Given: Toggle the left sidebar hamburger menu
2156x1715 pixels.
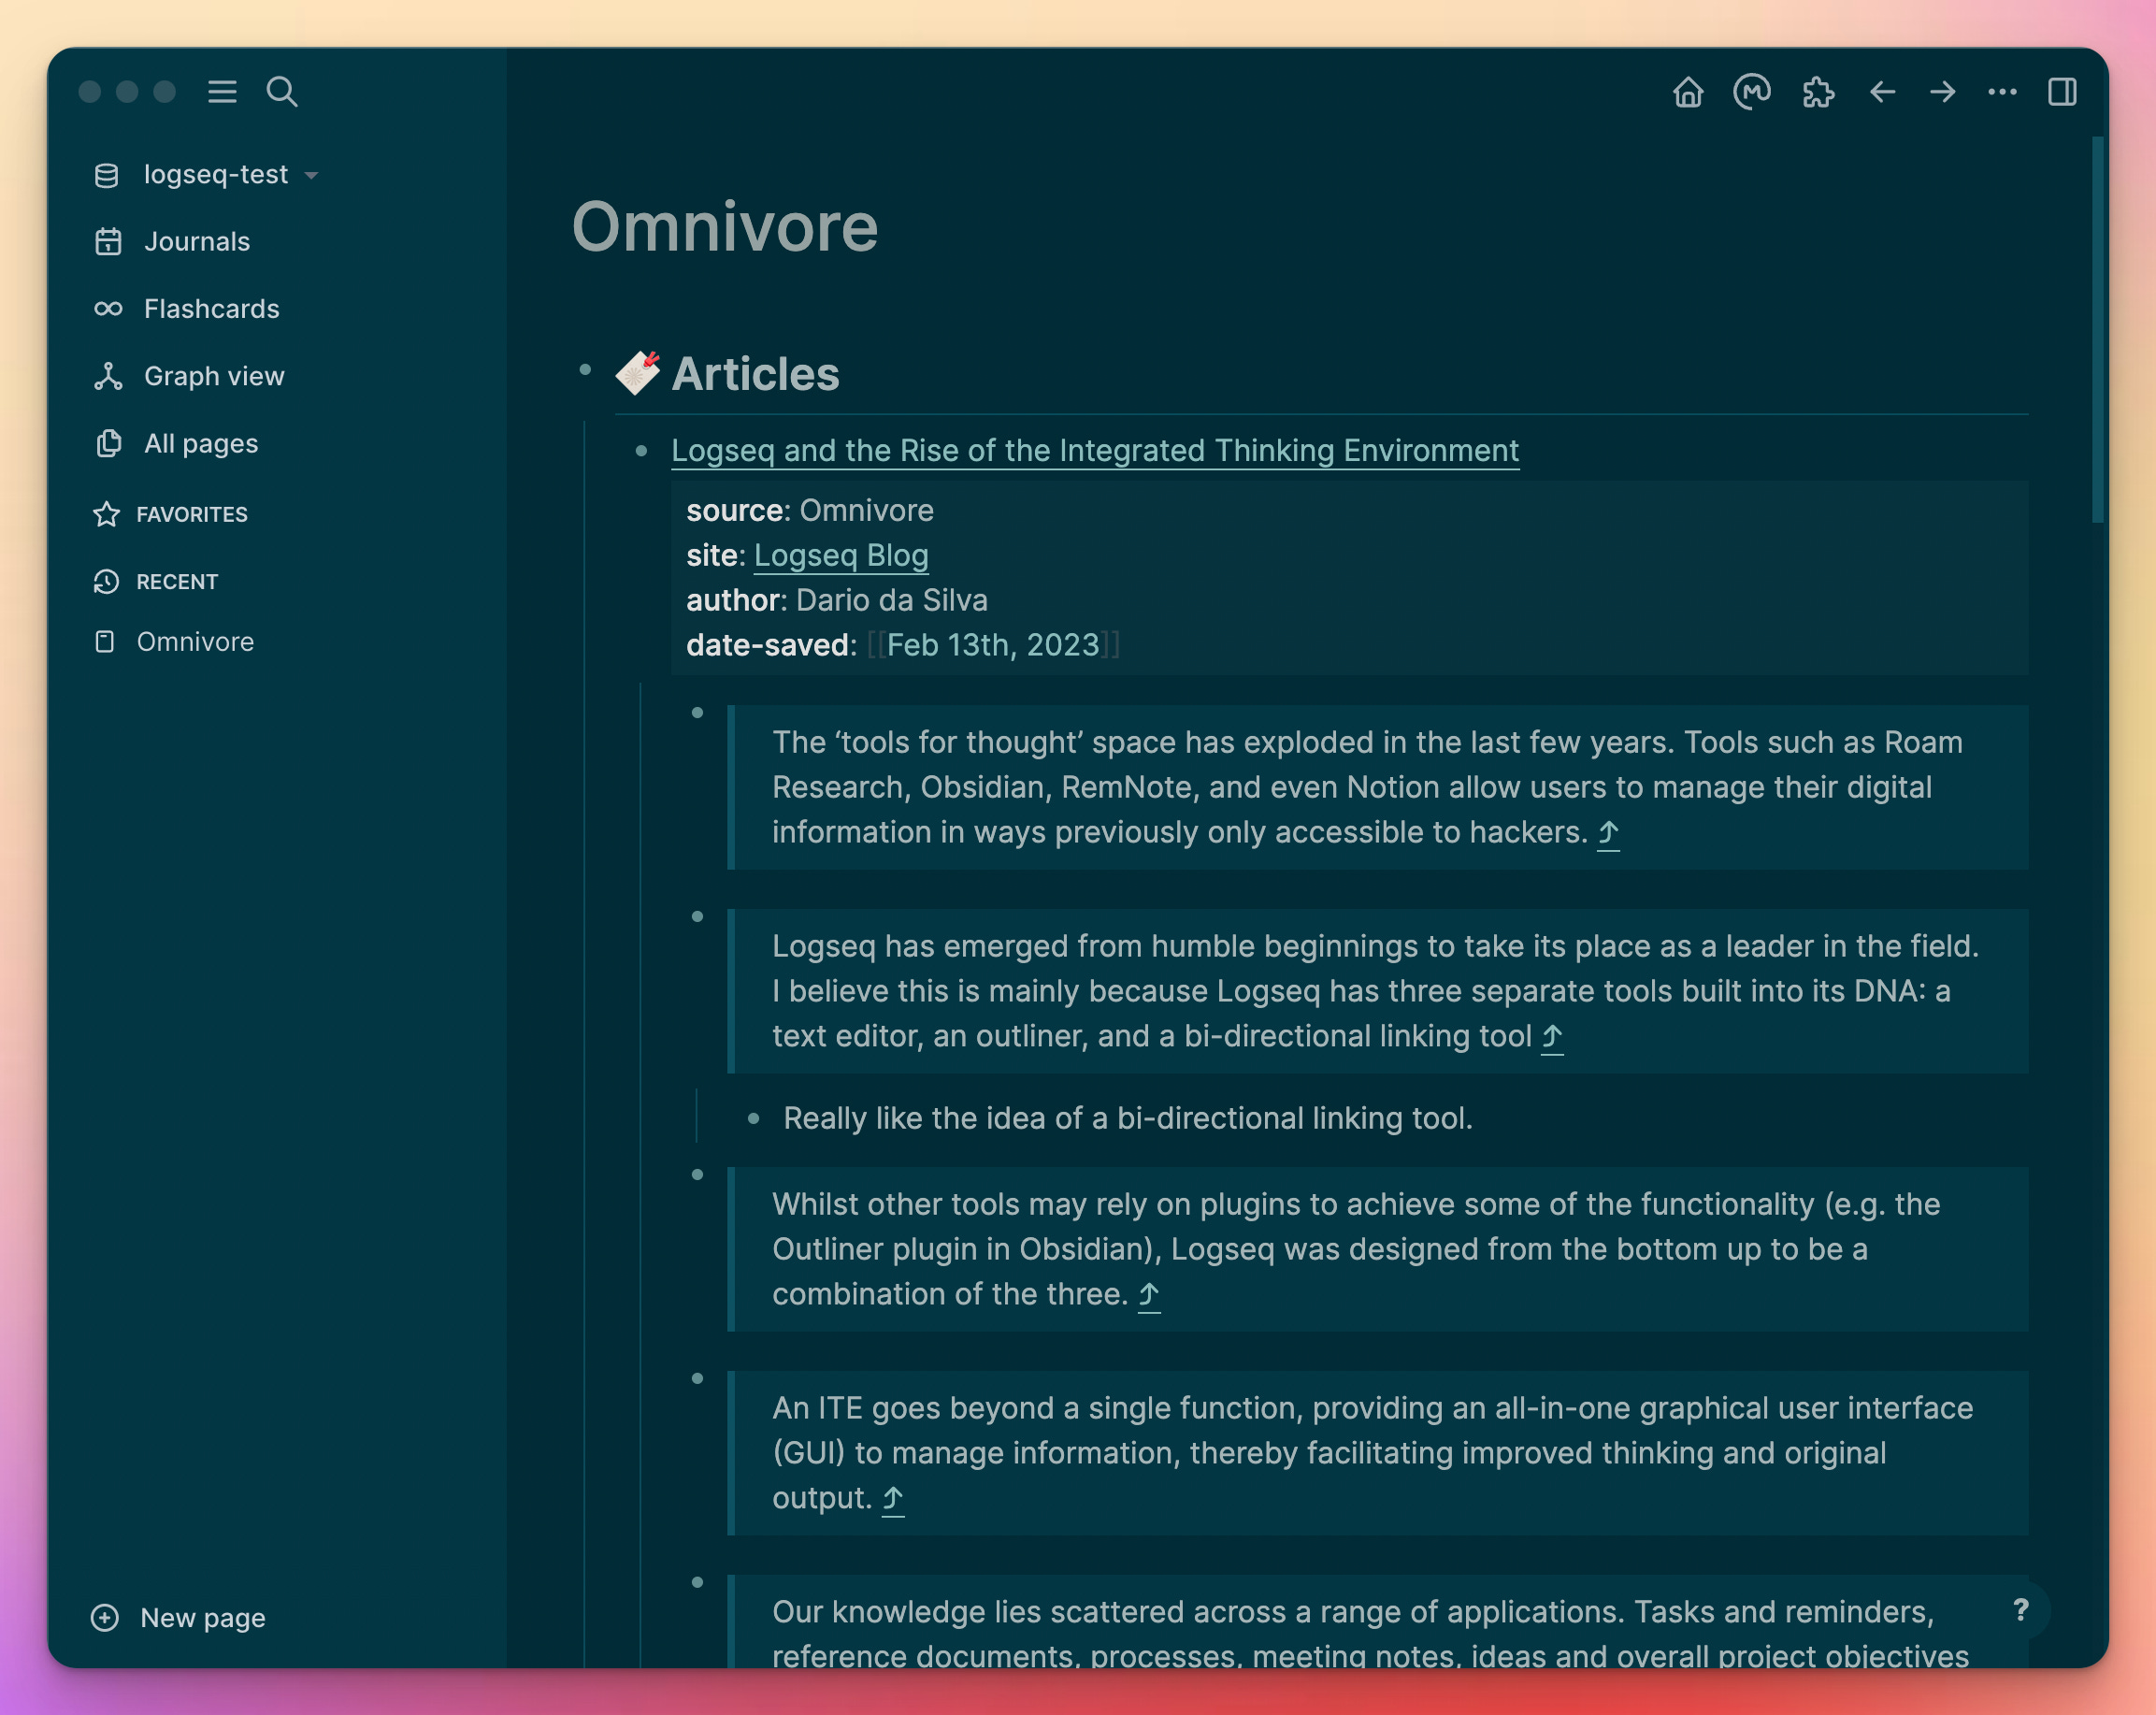Looking at the screenshot, I should click(x=222, y=92).
